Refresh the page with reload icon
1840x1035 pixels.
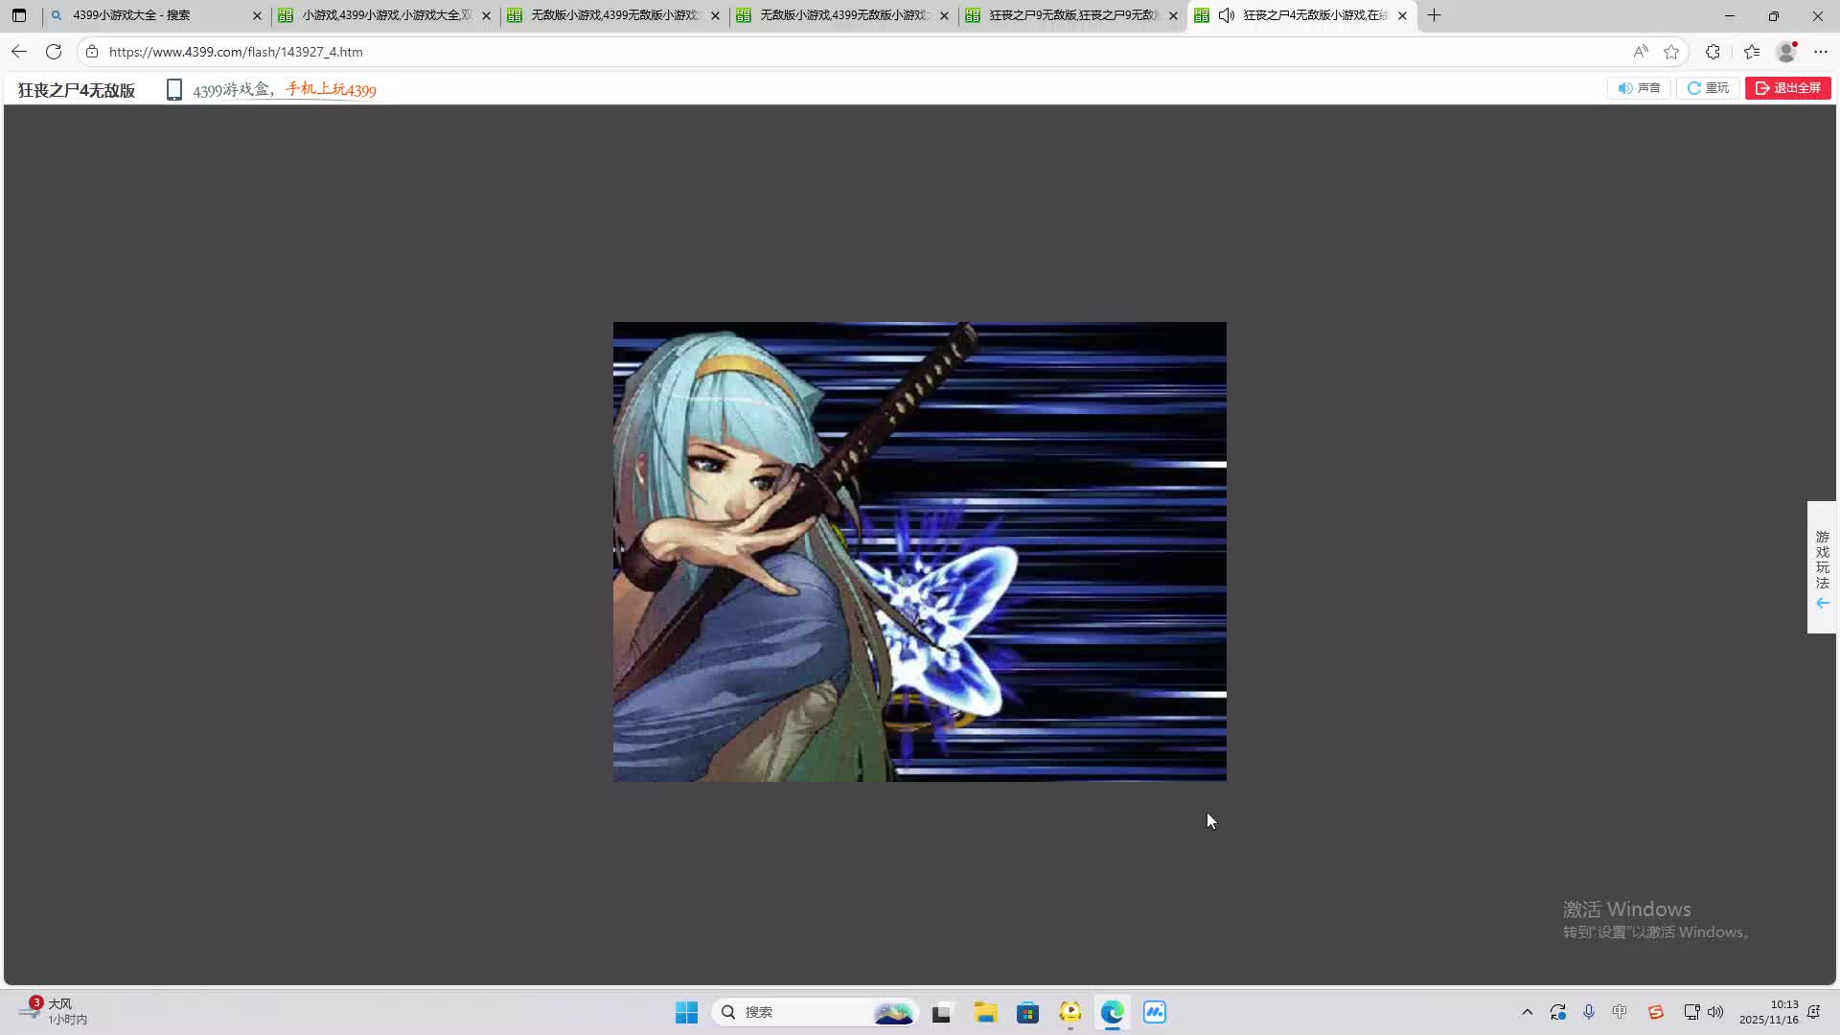click(54, 52)
